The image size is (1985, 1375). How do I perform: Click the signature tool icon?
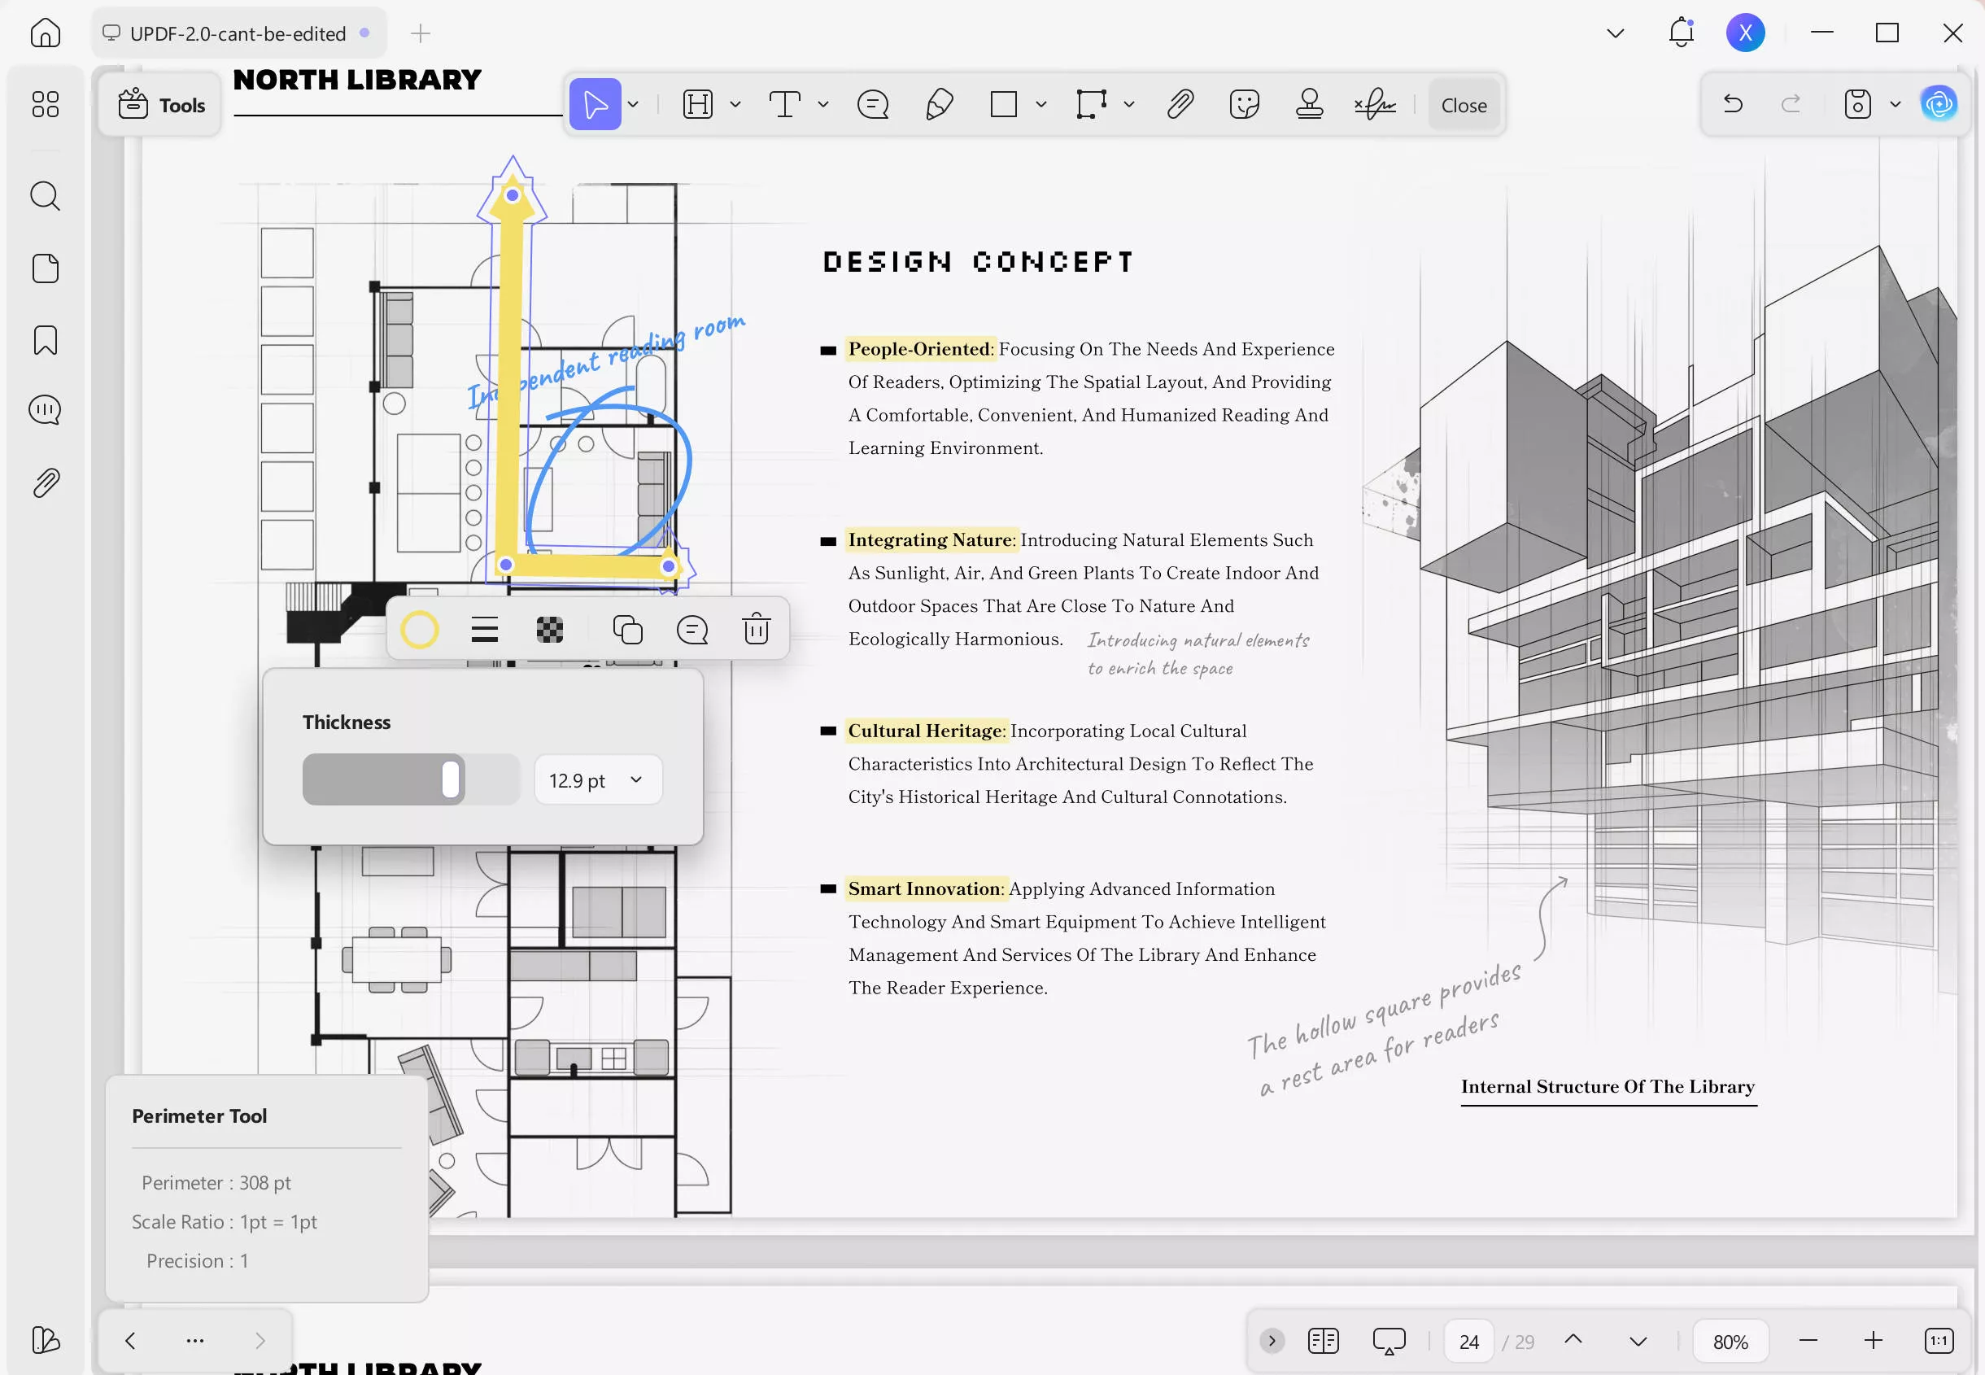coord(1374,105)
